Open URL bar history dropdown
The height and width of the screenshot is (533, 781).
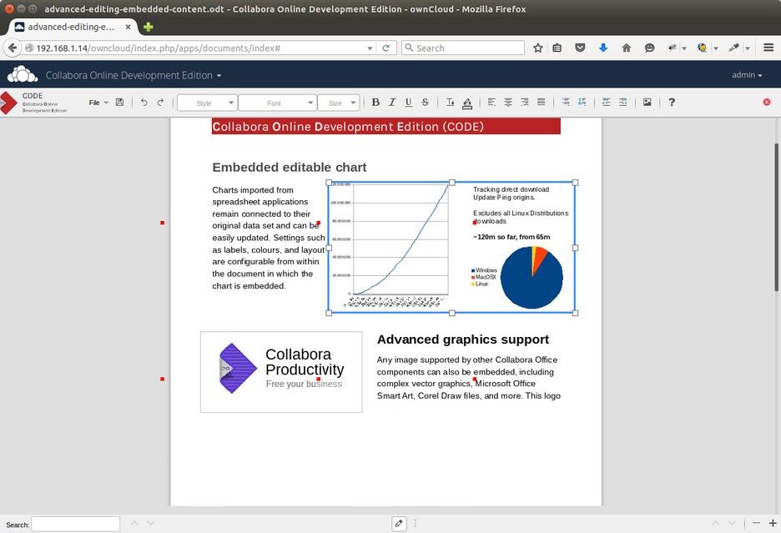370,48
